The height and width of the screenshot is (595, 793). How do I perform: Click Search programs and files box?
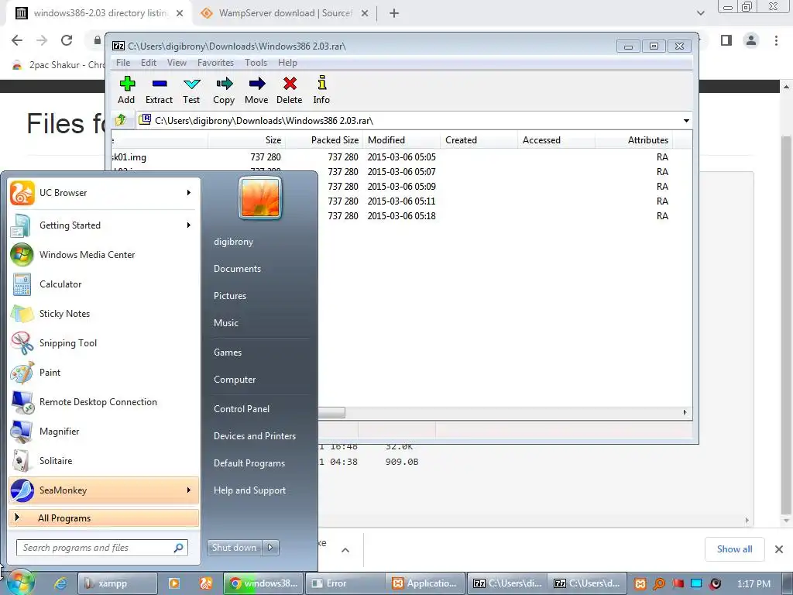(x=102, y=548)
